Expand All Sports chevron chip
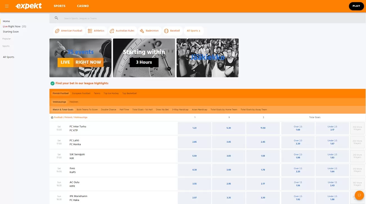 click(194, 31)
